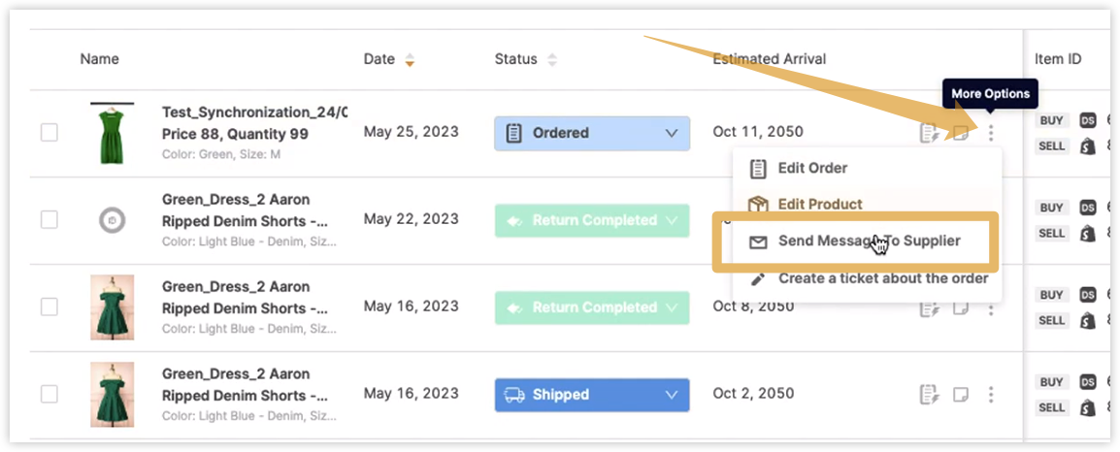Click order details icon in Shipped row
Image resolution: width=1120 pixels, height=452 pixels.
929,394
